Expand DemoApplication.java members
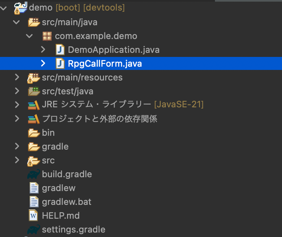The image size is (282, 237). [x=43, y=50]
